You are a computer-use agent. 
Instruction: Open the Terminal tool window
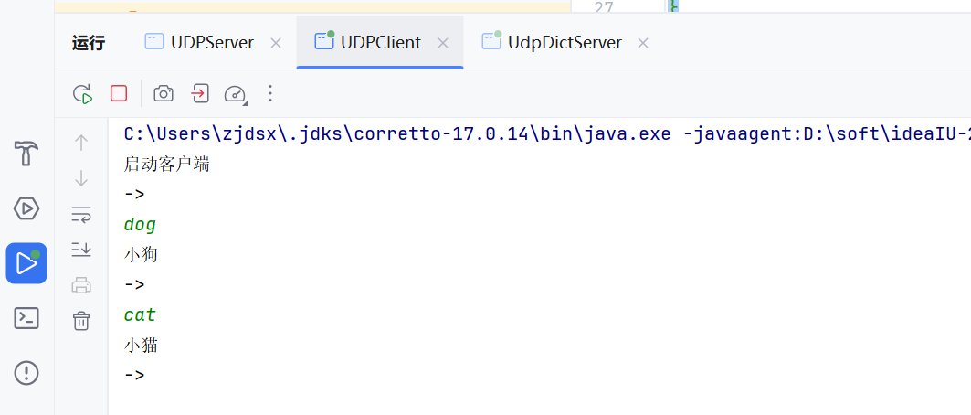point(26,318)
